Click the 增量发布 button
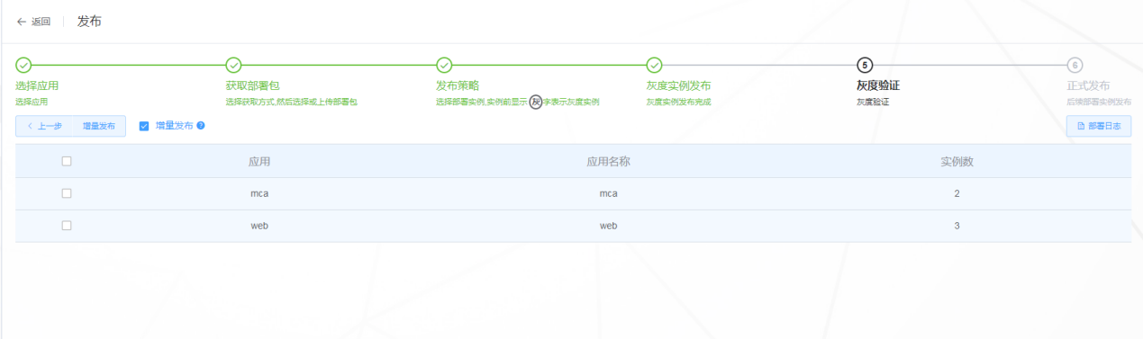The image size is (1143, 339). tap(99, 126)
